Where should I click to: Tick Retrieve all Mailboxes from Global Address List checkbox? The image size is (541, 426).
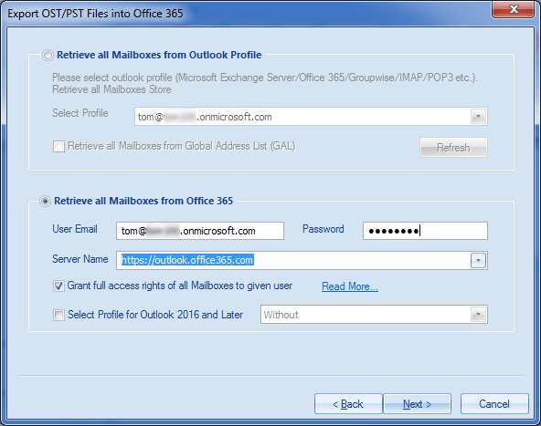click(x=58, y=146)
